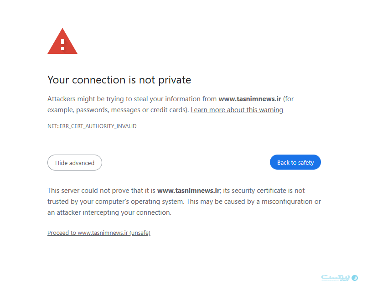Viewport: 367px width, 290px height.
Task: Click bold www.tasnimnews.ir in the server sentence
Action: click(x=188, y=191)
